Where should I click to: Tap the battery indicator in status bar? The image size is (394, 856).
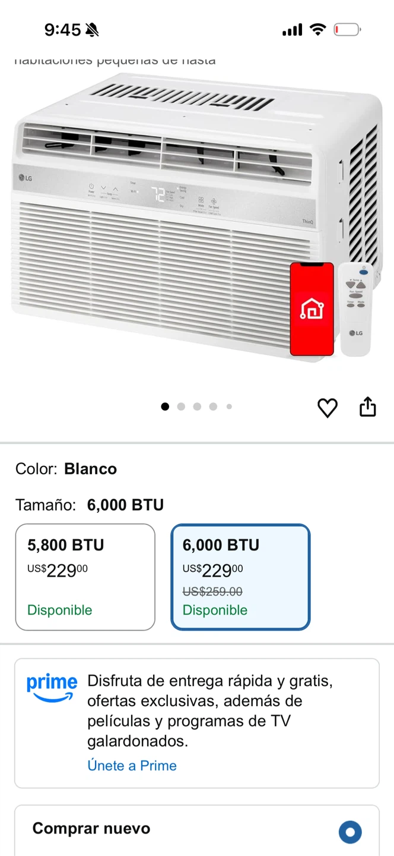(347, 29)
